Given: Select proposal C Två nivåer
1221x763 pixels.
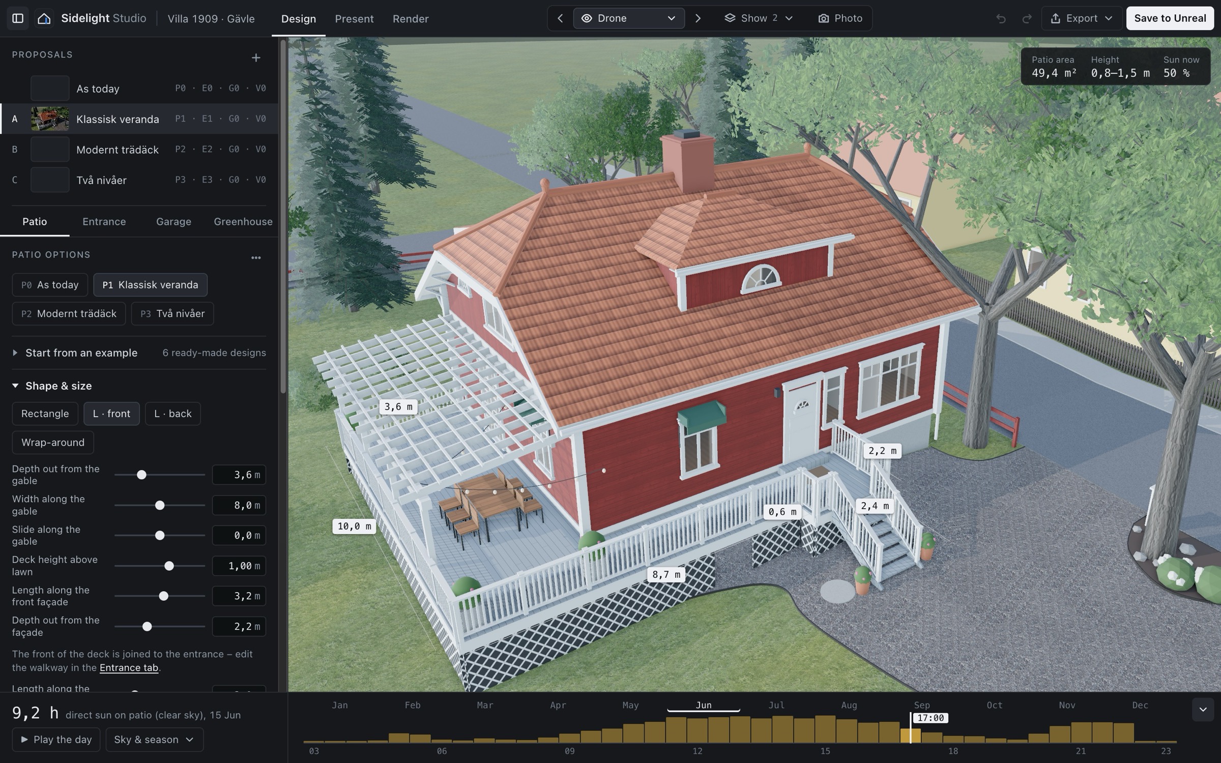Looking at the screenshot, I should click(139, 180).
